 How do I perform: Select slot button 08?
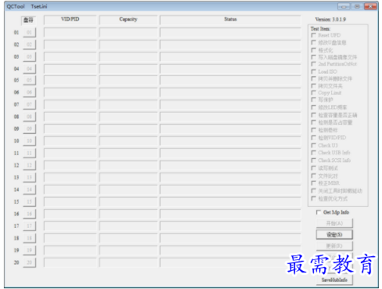coord(29,117)
